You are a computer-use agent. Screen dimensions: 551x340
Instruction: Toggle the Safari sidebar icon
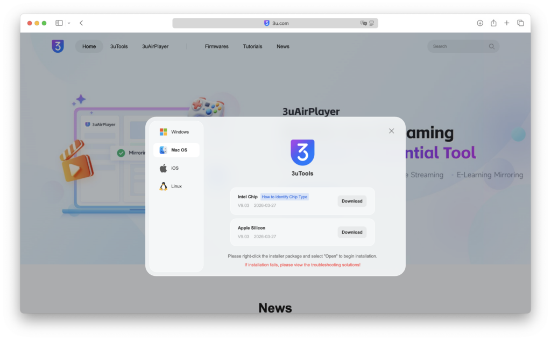coord(59,23)
